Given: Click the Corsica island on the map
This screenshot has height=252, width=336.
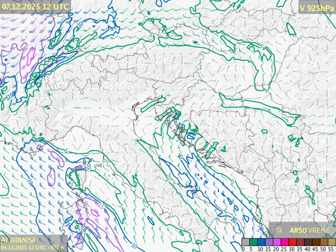Looking at the screenshot, I should click(77, 177).
